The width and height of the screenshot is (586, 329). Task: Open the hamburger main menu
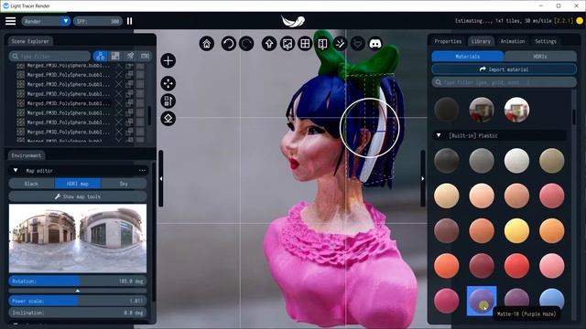click(10, 21)
